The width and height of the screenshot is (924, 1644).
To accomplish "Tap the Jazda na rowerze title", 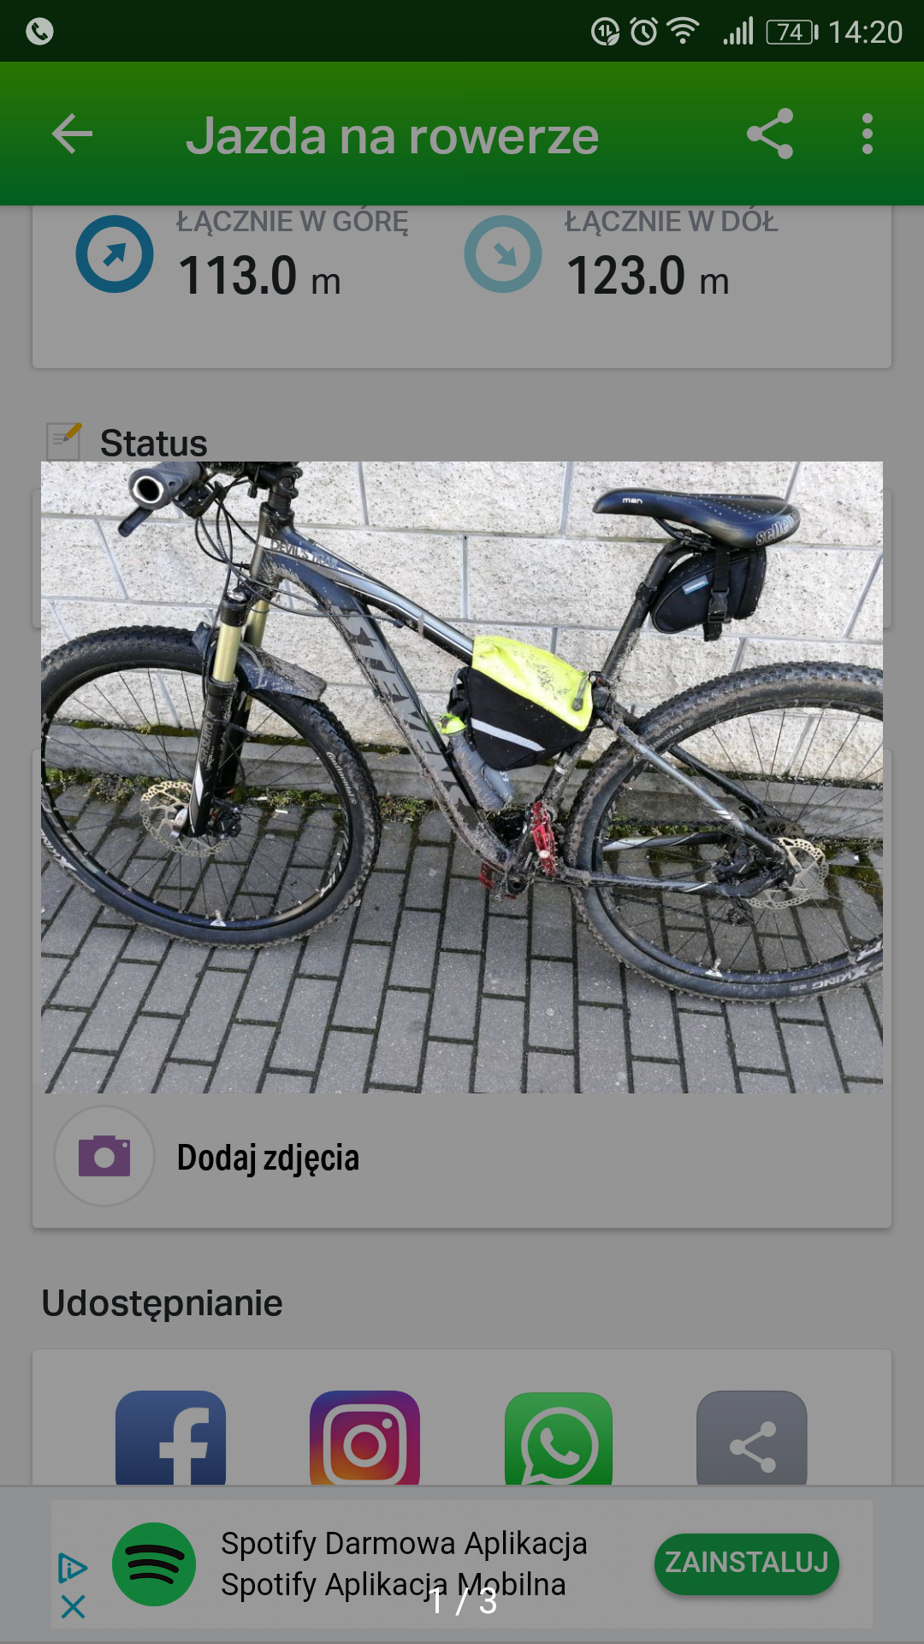I will click(x=393, y=136).
